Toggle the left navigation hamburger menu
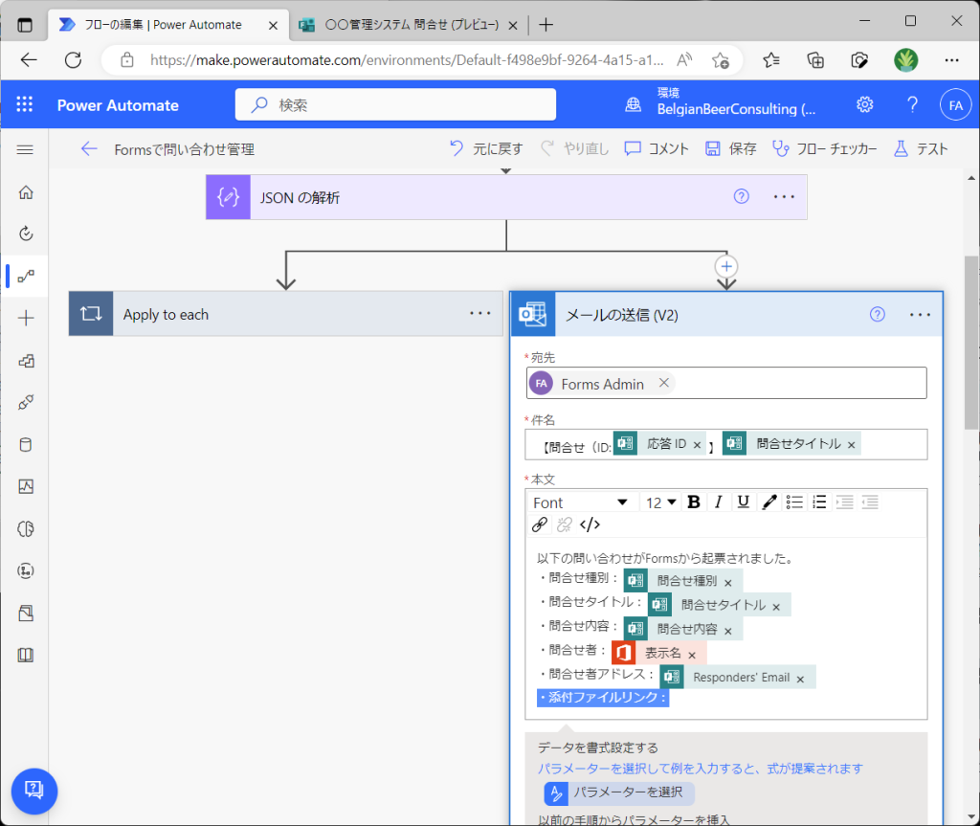This screenshot has width=980, height=826. [25, 149]
